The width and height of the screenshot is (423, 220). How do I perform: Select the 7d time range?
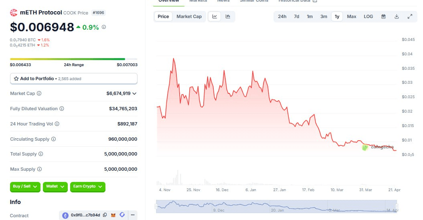point(296,16)
